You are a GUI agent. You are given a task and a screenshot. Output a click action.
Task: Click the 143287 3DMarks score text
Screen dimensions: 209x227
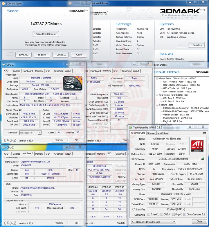point(46,24)
